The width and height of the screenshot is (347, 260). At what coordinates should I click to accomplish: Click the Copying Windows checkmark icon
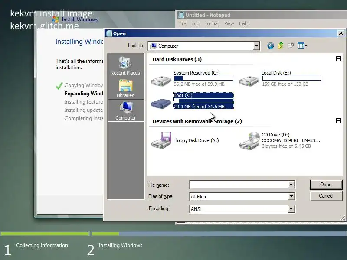[x=59, y=86]
